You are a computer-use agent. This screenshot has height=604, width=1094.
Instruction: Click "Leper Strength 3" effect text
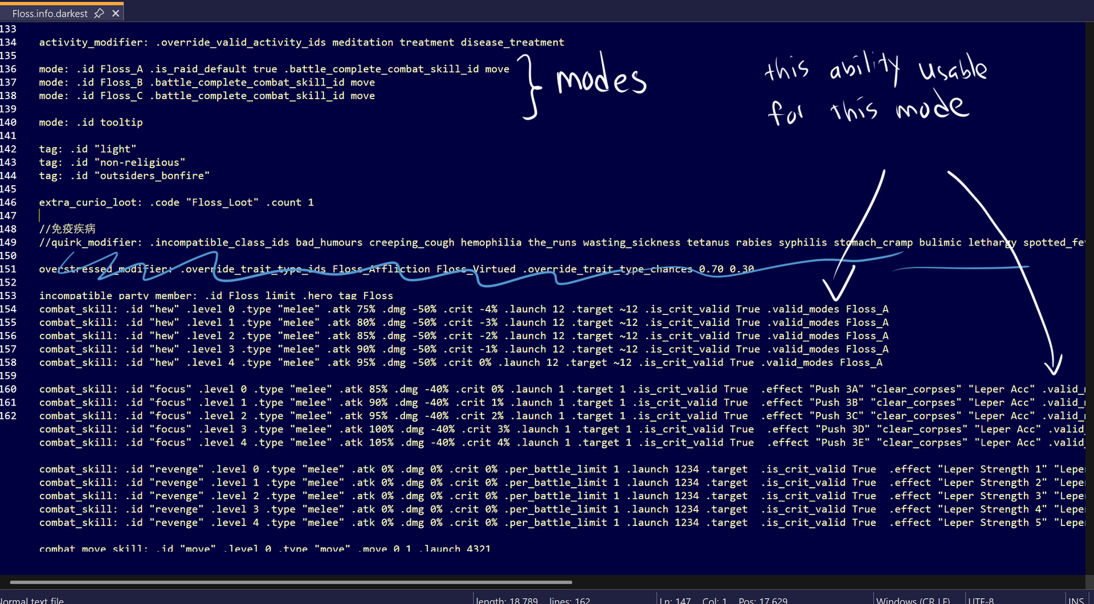(x=993, y=496)
